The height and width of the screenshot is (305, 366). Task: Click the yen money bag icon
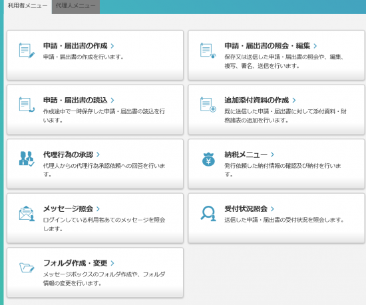click(x=208, y=159)
